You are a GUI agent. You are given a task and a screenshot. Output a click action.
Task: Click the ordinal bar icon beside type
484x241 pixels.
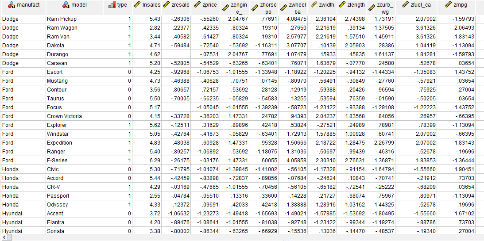click(112, 5)
